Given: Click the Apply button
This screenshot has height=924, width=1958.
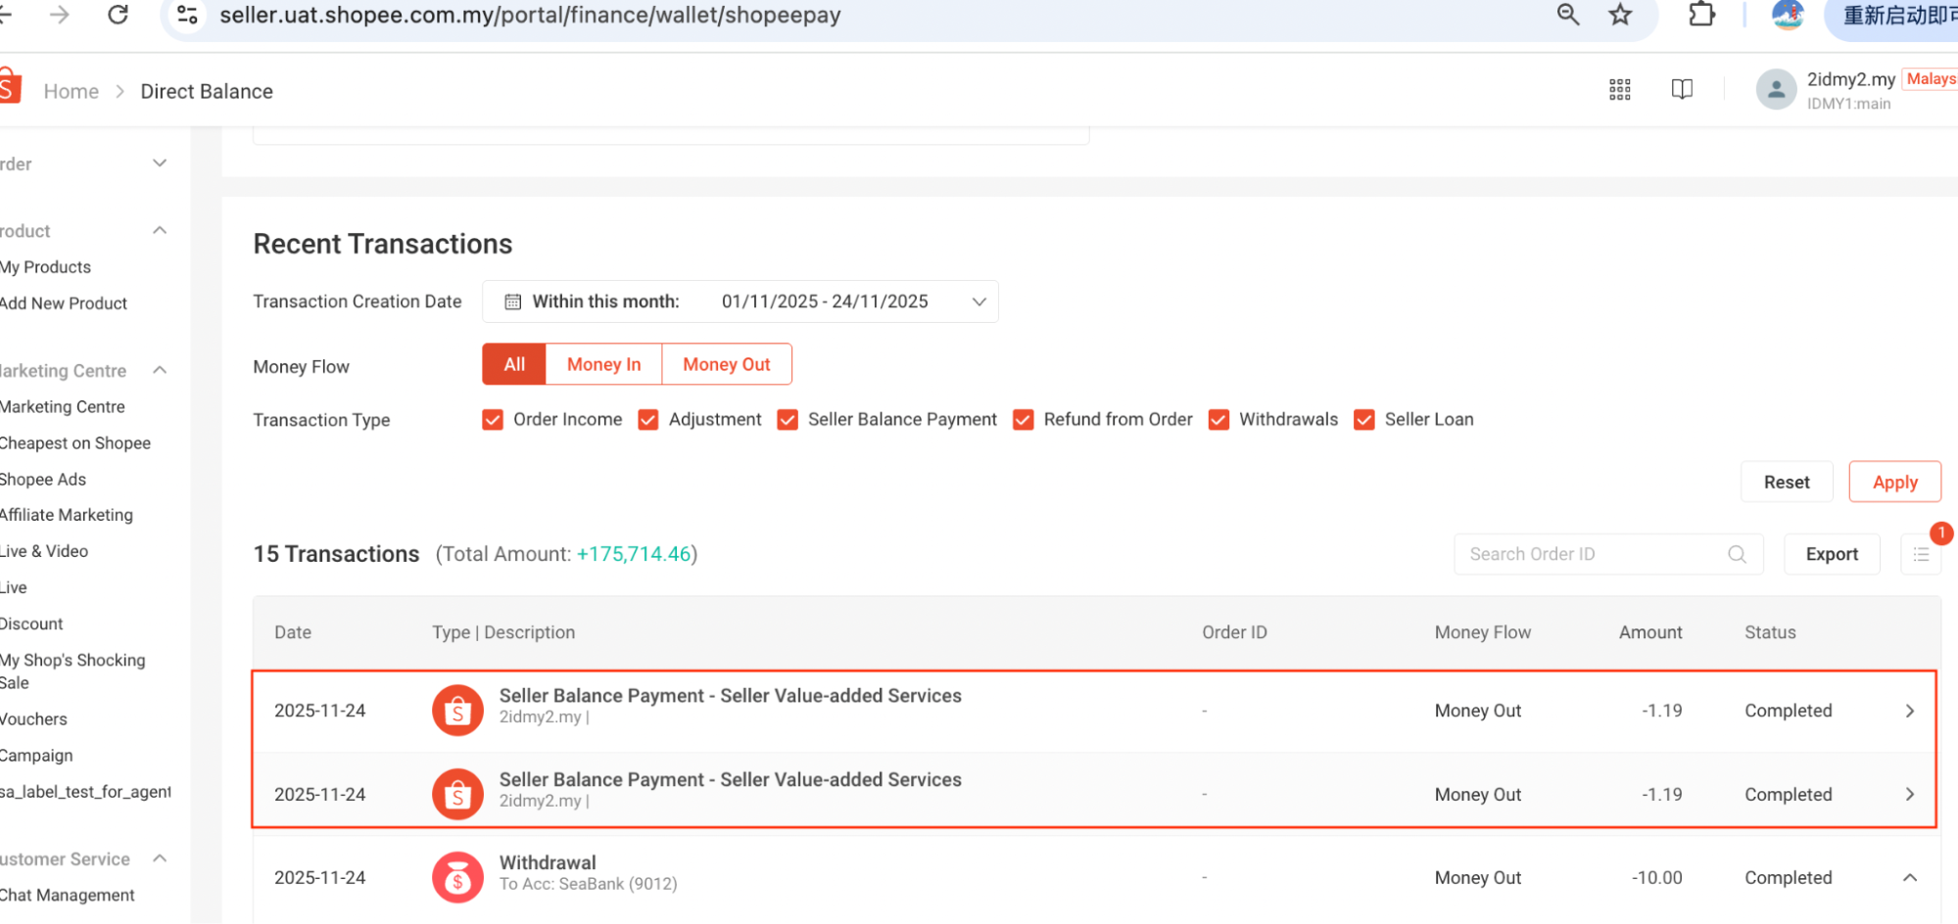Looking at the screenshot, I should point(1894,482).
